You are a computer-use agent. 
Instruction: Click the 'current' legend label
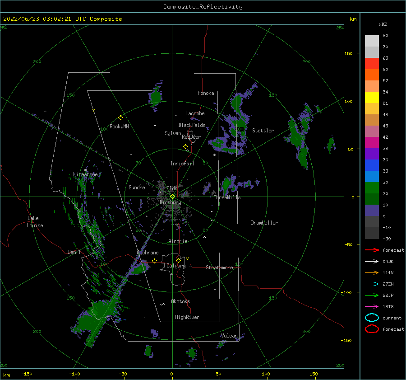click(x=392, y=318)
